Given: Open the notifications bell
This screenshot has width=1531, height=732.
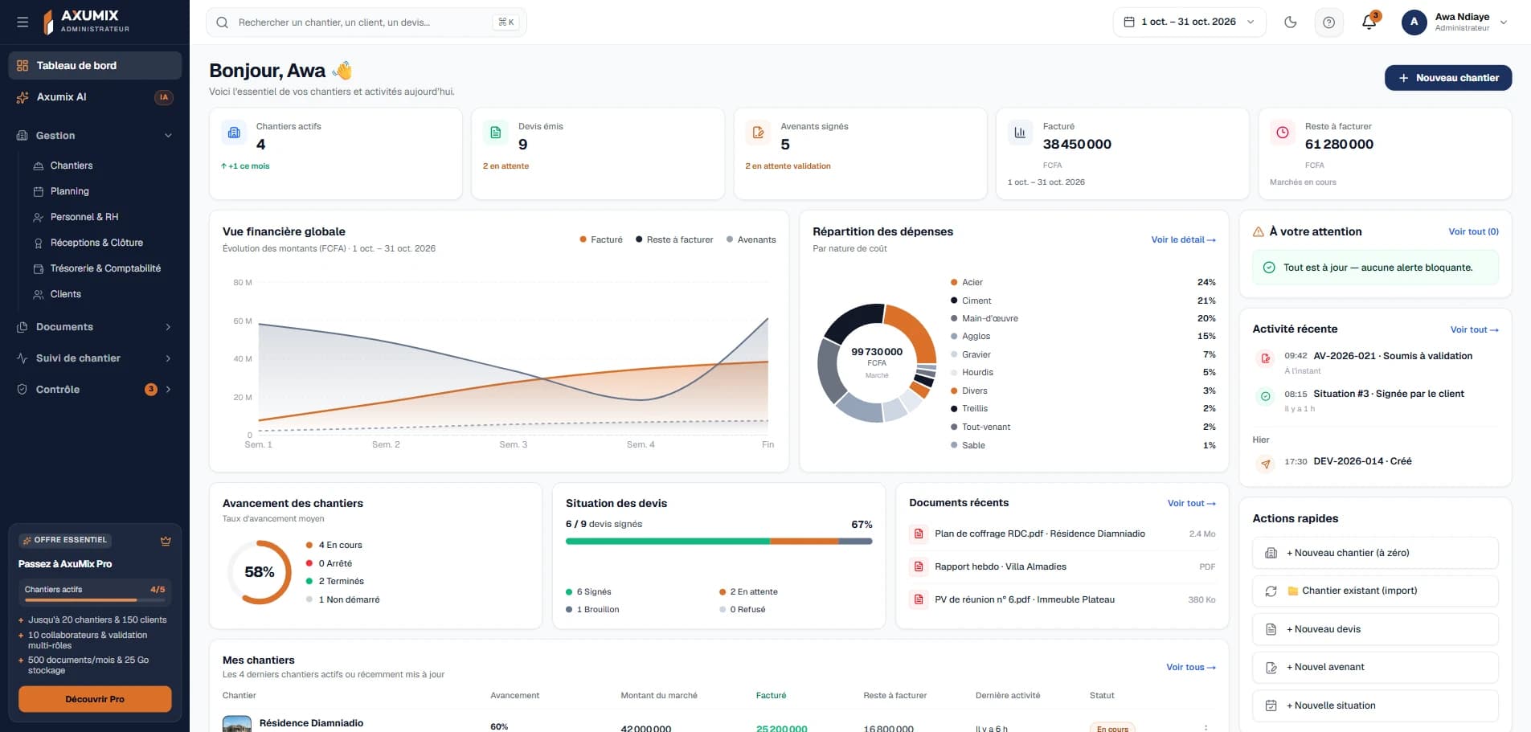Looking at the screenshot, I should point(1369,22).
